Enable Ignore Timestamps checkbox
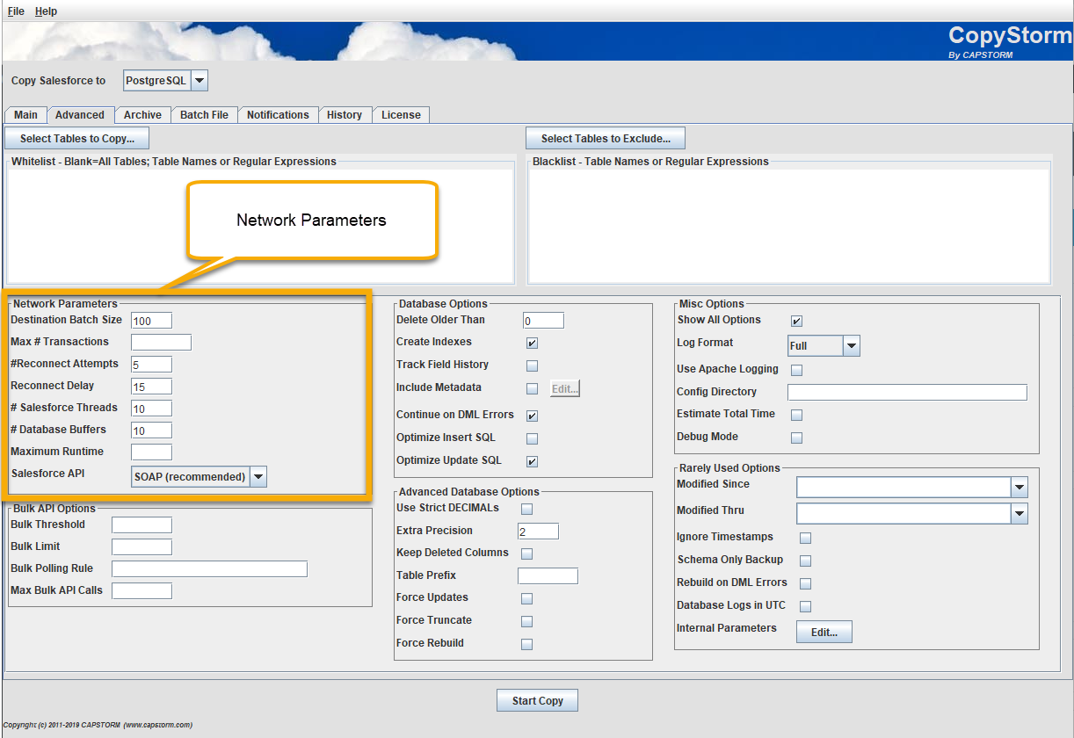 coord(805,538)
